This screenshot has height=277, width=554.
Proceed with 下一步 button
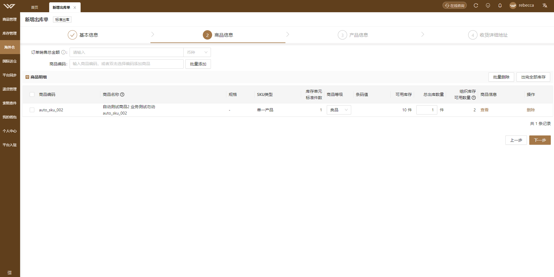click(540, 140)
